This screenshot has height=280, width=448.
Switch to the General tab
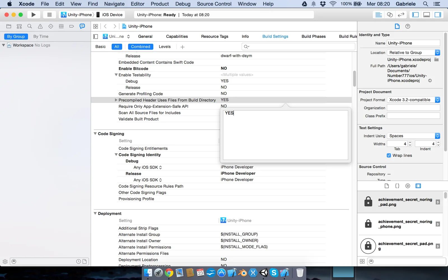click(x=145, y=36)
